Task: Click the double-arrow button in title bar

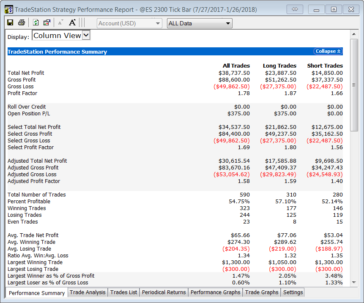Action: [x=295, y=9]
